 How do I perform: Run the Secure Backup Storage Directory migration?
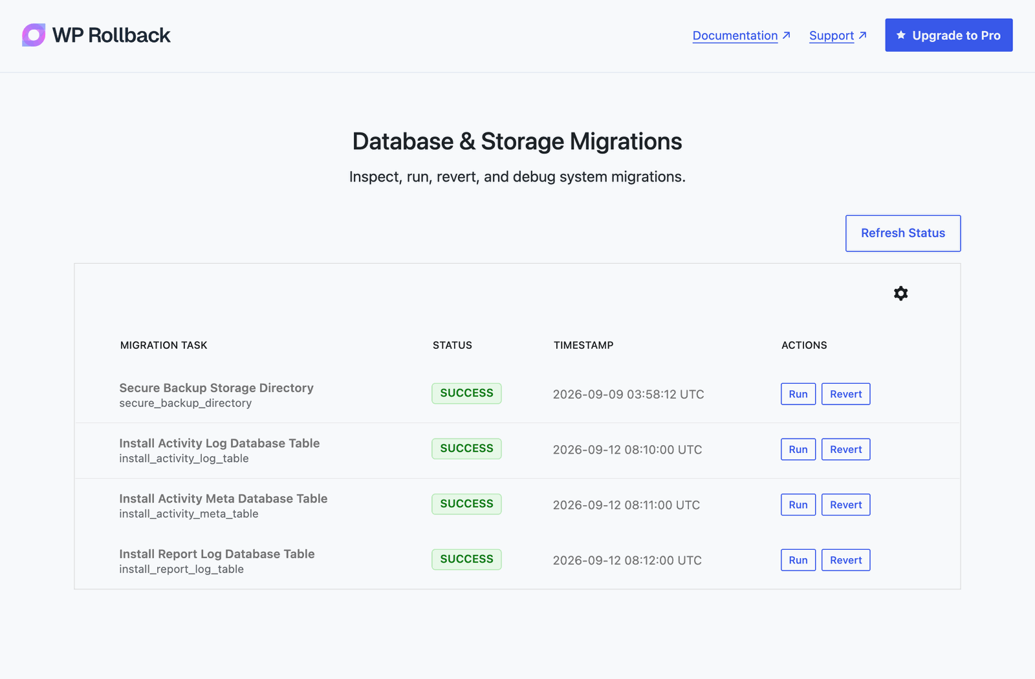pos(798,394)
